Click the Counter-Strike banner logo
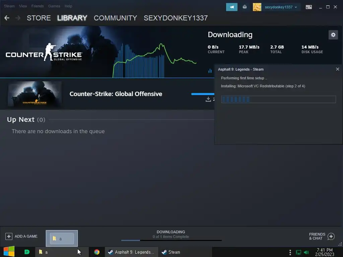343x257 pixels. [x=44, y=53]
